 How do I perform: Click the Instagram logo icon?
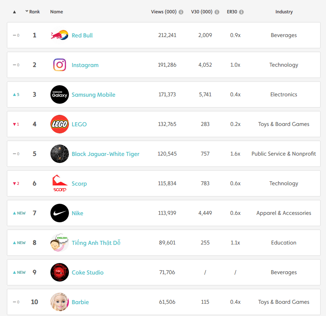coord(60,65)
